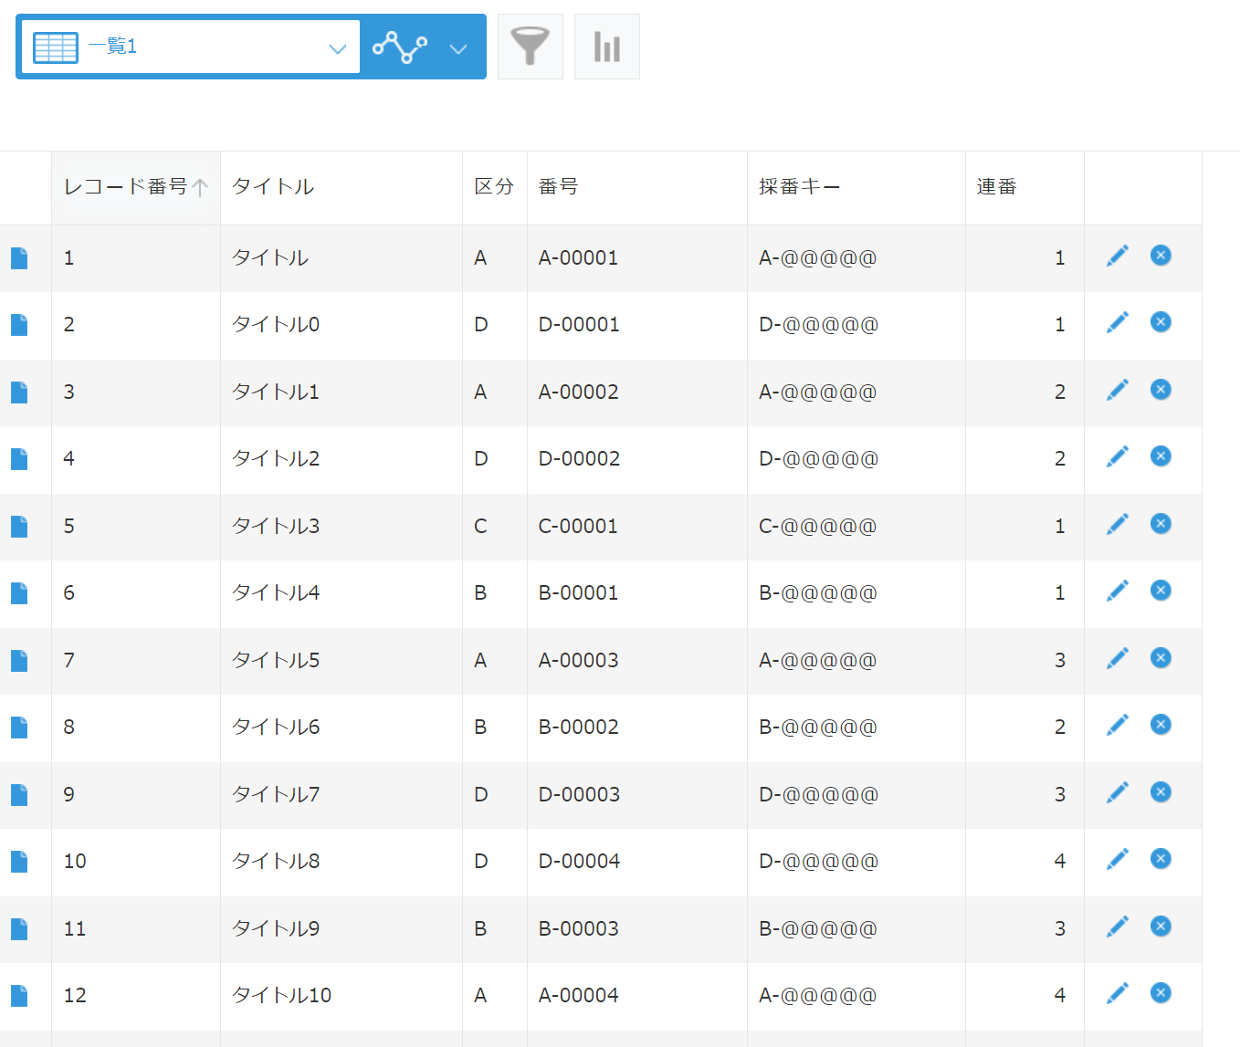Delete record 7 using the blue X icon
This screenshot has width=1240, height=1047.
click(1161, 658)
